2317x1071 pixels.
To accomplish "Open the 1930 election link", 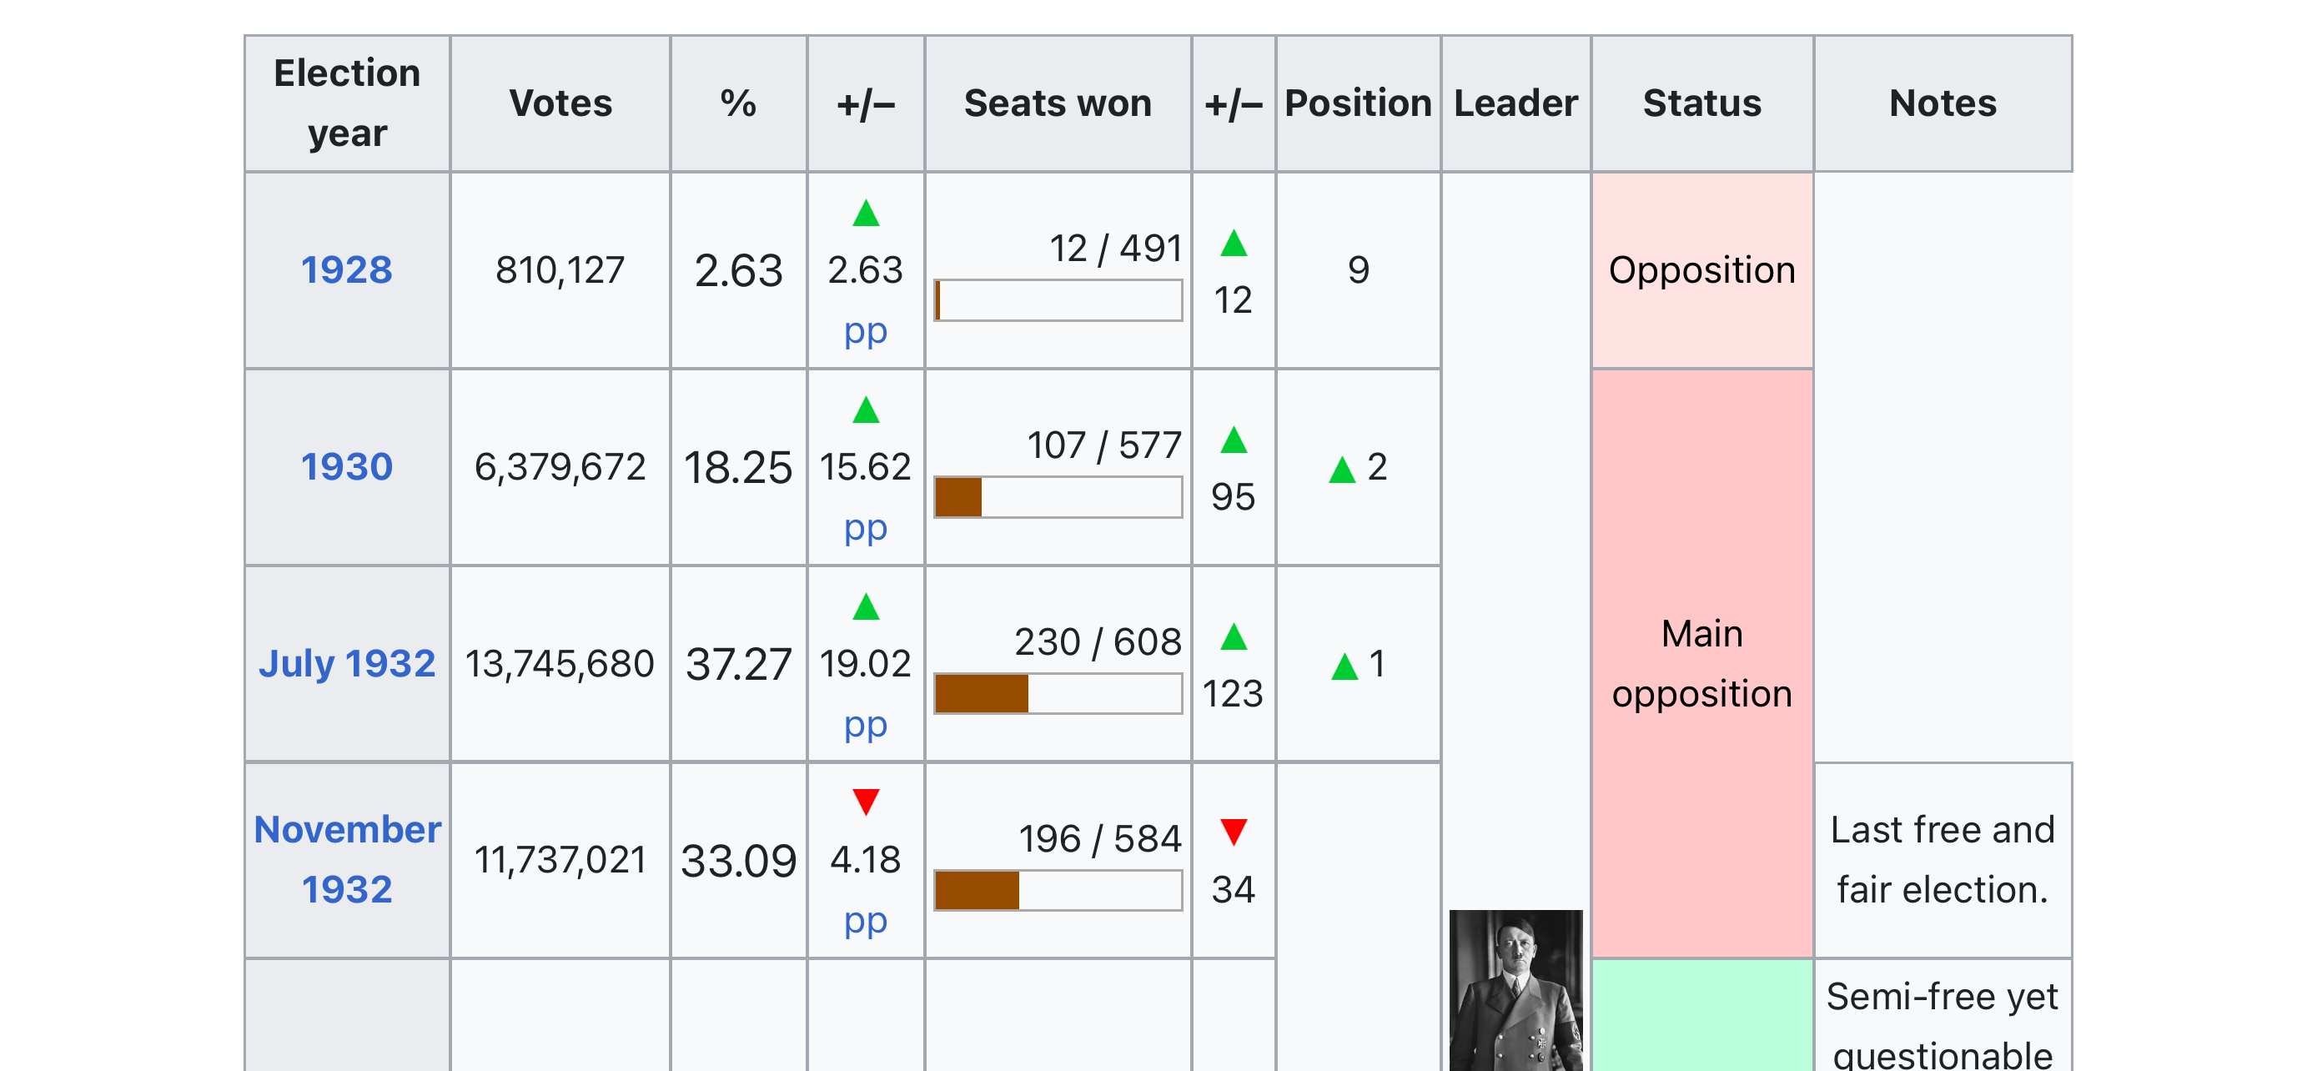I will pyautogui.click(x=346, y=467).
